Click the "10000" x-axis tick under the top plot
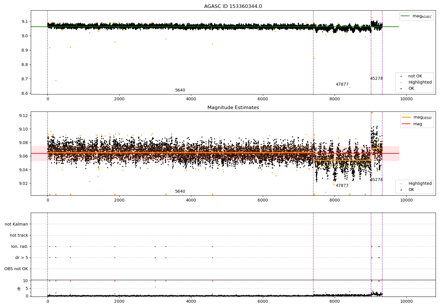Viewport: 440px width, 308px height. point(406,99)
